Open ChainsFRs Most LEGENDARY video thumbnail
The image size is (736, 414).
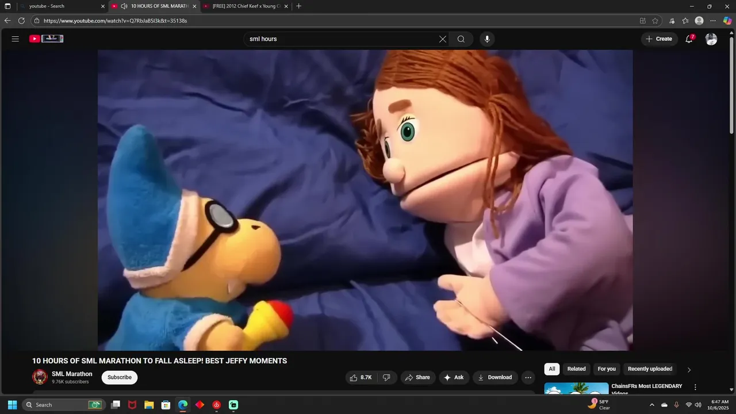pos(576,388)
